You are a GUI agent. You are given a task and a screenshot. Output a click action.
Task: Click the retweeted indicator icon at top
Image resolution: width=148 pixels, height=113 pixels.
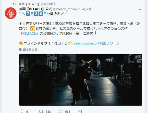pyautogui.click(x=15, y=4)
